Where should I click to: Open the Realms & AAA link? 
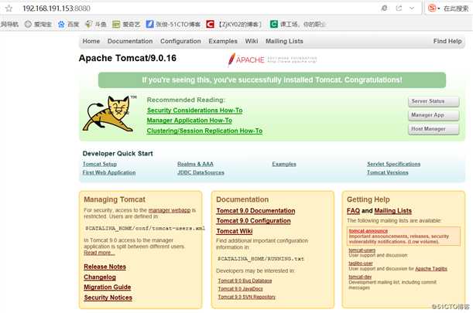195,164
